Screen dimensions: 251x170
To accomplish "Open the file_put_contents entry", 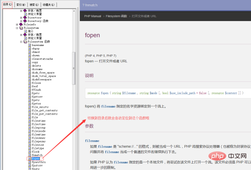I will coord(45,114).
